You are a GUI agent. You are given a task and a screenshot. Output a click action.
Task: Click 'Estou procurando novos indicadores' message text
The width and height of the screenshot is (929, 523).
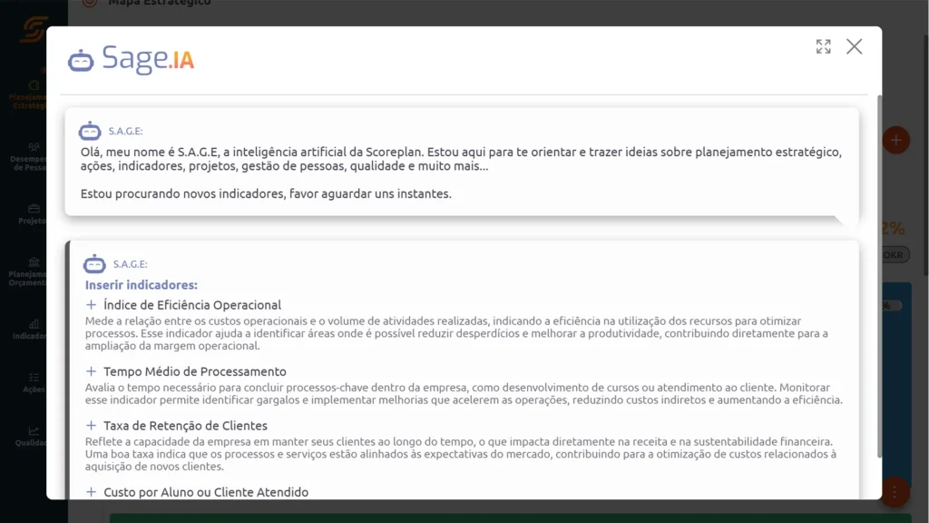(266, 194)
